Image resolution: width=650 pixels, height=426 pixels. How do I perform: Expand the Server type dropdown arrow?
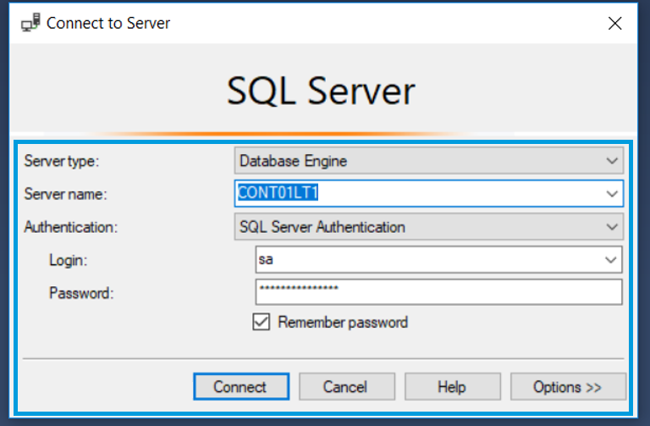tap(612, 160)
